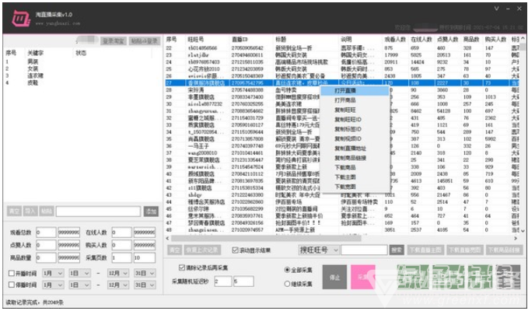The width and height of the screenshot is (528, 311).
Task: Choose 复制旺旺ID in context menu
Action: (x=355, y=120)
